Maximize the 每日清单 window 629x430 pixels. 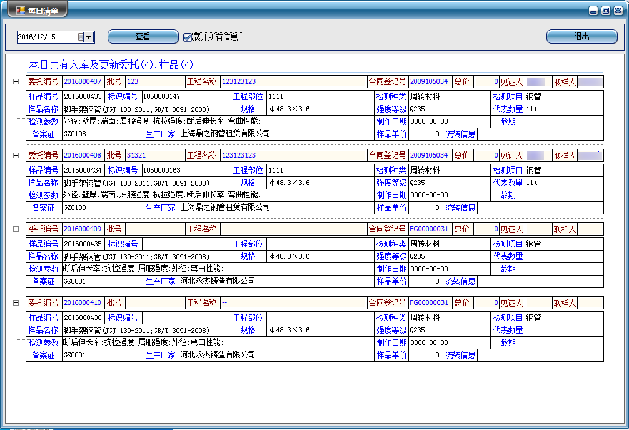(x=605, y=11)
